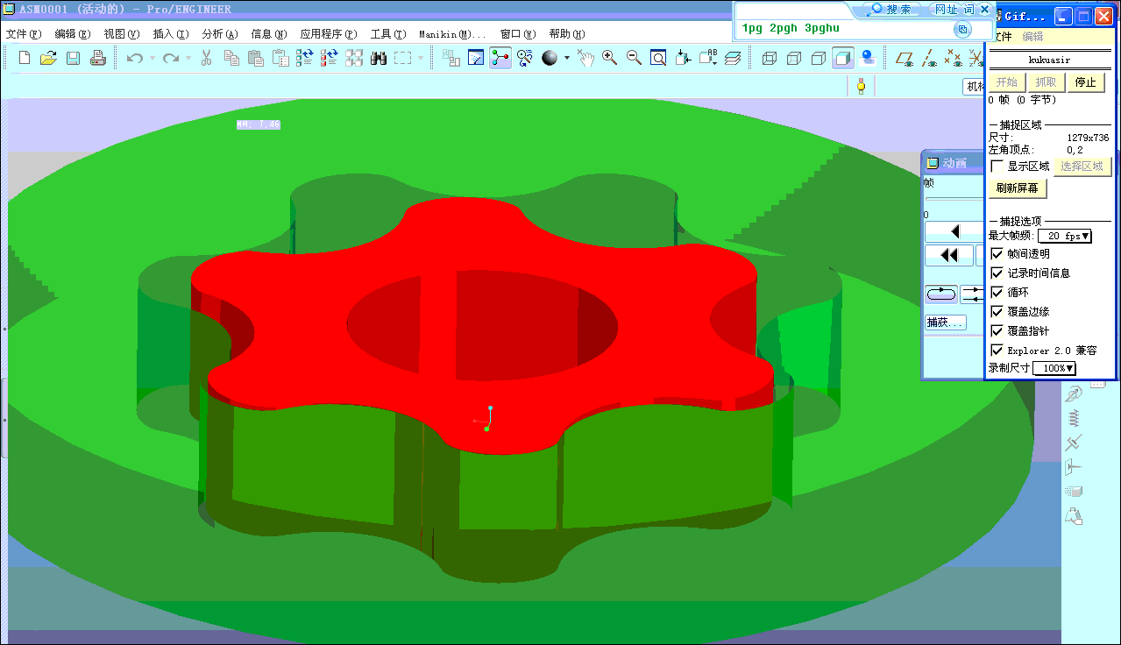The width and height of the screenshot is (1121, 645).
Task: Click the Paste Special icon
Action: [280, 58]
